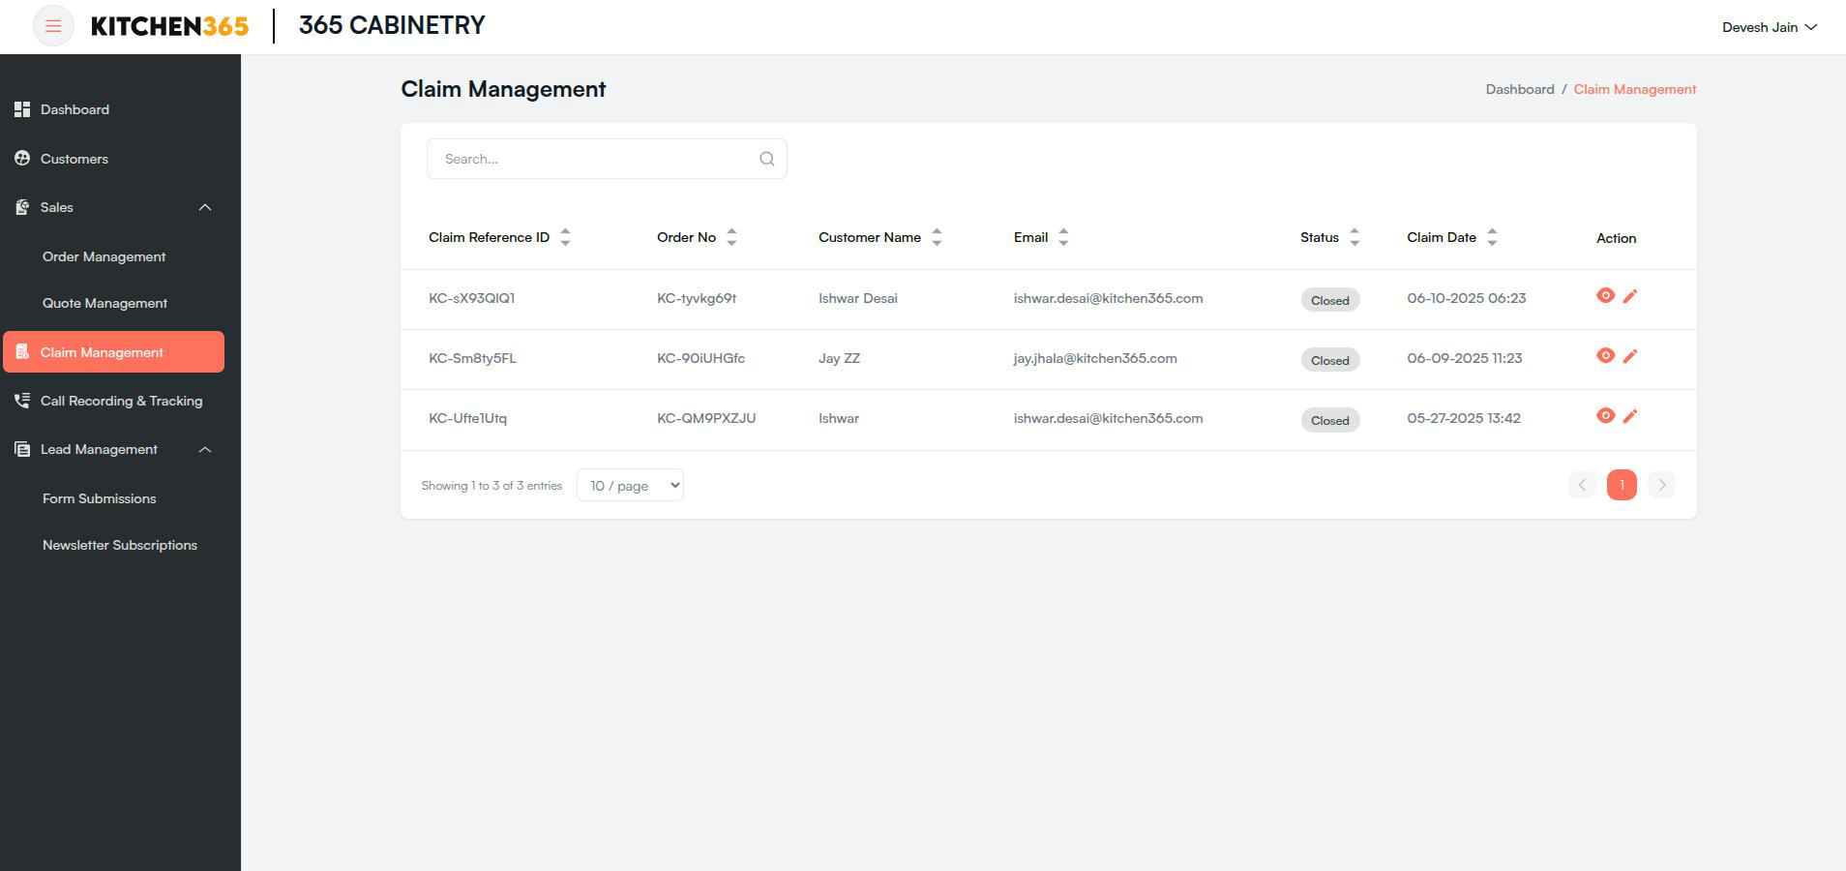Sort by Claim Reference ID column arrows
The width and height of the screenshot is (1846, 871).
(565, 237)
